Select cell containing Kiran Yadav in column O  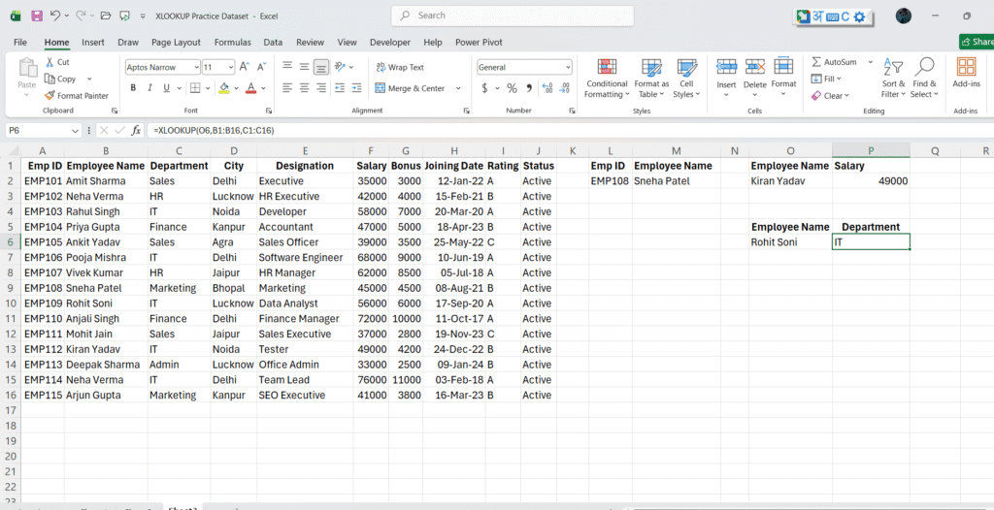(x=790, y=181)
